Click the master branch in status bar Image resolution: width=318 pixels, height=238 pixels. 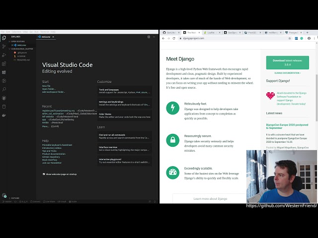(7, 202)
